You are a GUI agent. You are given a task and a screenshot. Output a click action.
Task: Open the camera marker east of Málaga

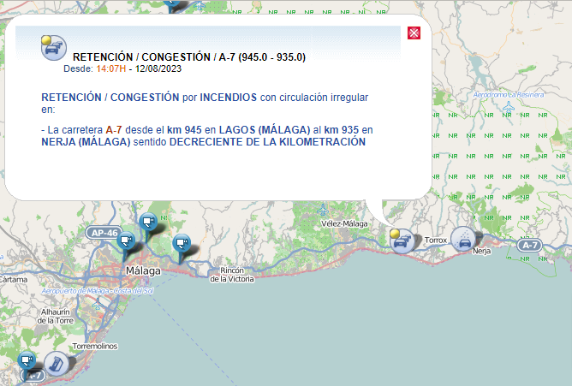[x=182, y=245]
